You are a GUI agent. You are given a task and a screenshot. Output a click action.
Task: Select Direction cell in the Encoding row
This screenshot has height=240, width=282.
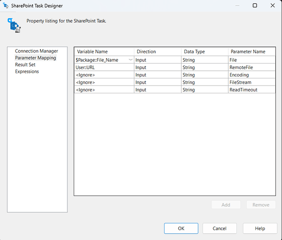click(x=157, y=75)
